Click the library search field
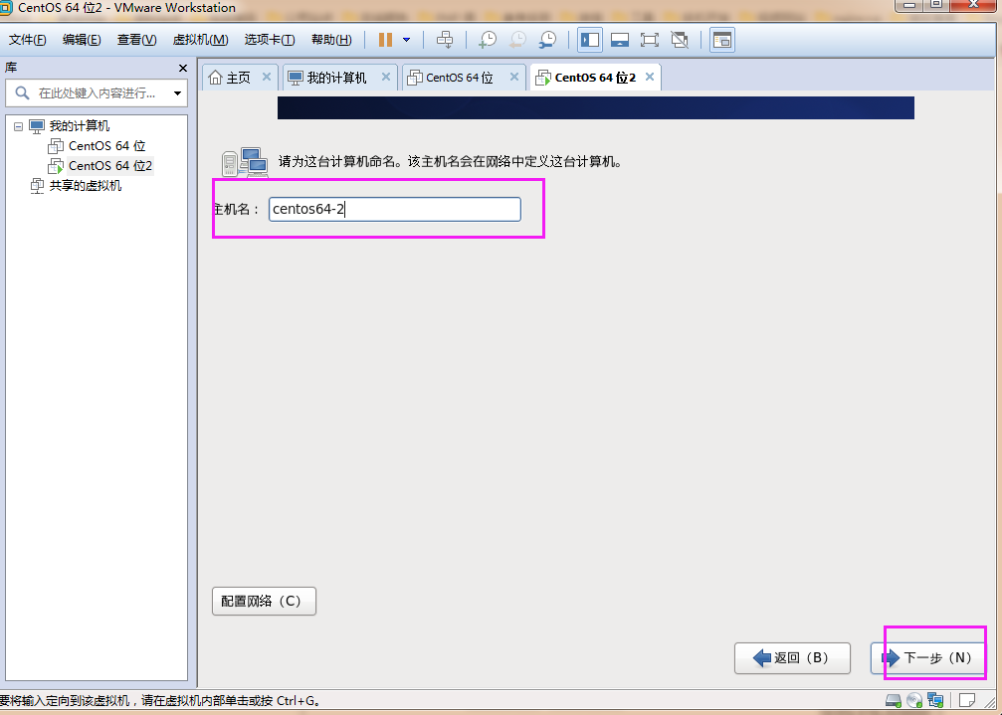This screenshot has width=1002, height=715. (98, 93)
